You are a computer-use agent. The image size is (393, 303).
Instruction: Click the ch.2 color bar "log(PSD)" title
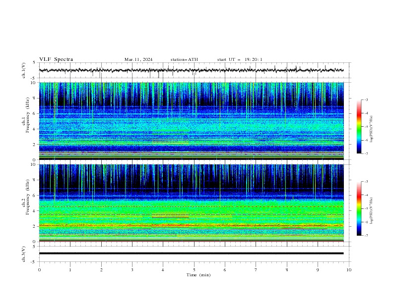pos(372,211)
